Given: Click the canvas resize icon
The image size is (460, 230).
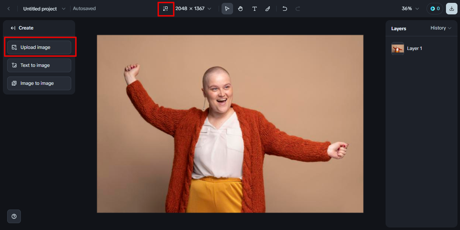Looking at the screenshot, I should [x=165, y=9].
